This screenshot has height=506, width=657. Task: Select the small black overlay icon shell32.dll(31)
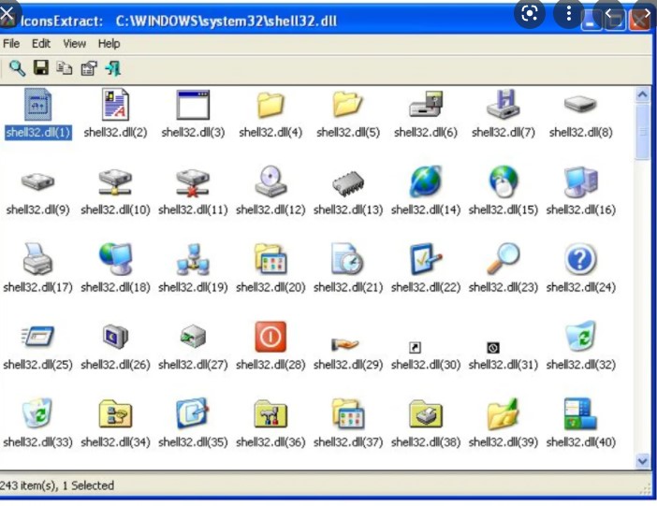click(x=492, y=347)
